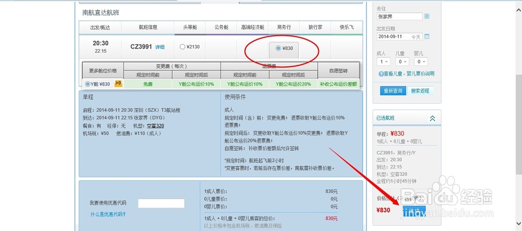Open the 婴儿 passenger count dropdown
This screenshot has width=522, height=231.
coord(421,62)
